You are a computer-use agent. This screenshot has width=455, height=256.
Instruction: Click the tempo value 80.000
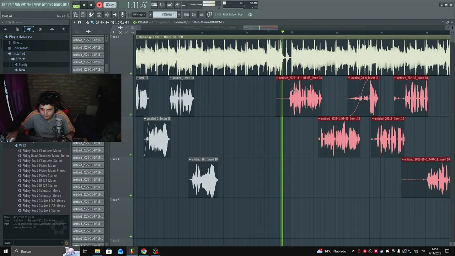click(110, 5)
